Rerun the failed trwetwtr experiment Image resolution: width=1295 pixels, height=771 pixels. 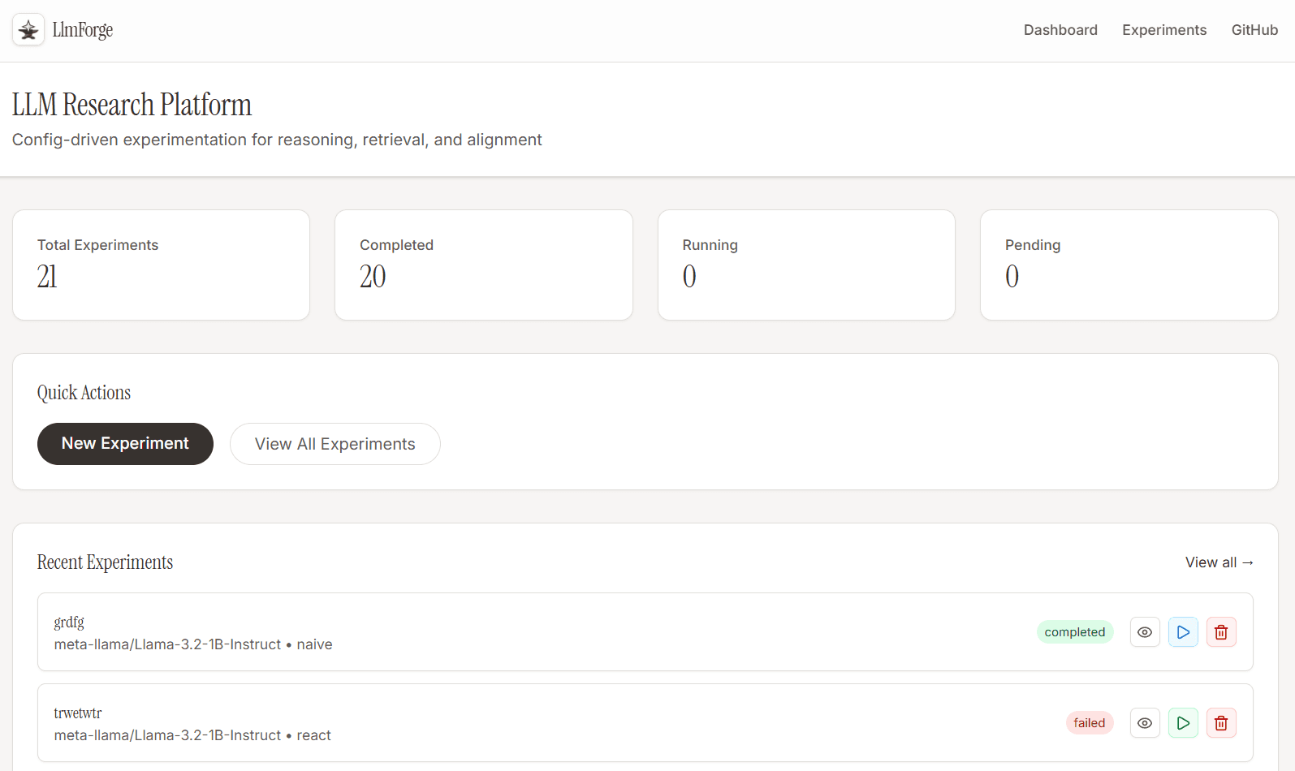[x=1183, y=723]
